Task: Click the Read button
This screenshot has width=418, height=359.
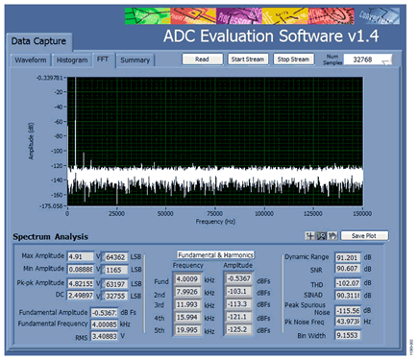Action: click(202, 60)
